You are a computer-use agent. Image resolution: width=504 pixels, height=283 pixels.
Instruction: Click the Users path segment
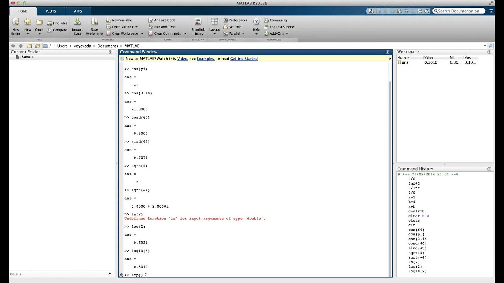[62, 46]
